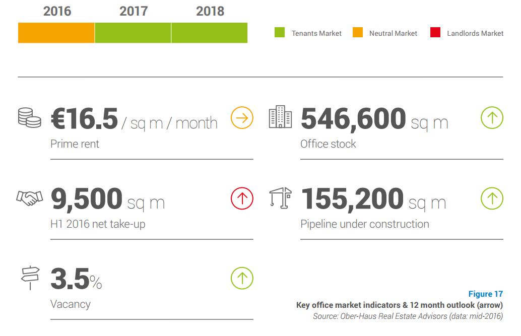Click the handshake icon beside net take-up
Viewport: 521px width, 336px height.
30,198
